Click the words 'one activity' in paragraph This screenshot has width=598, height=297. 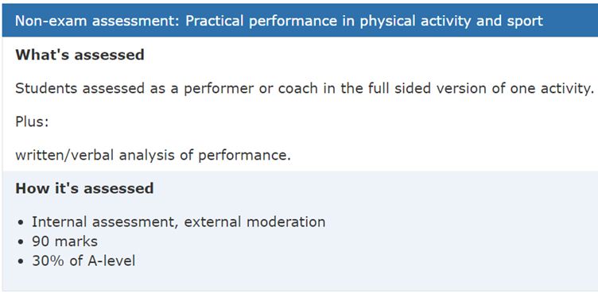click(x=549, y=89)
